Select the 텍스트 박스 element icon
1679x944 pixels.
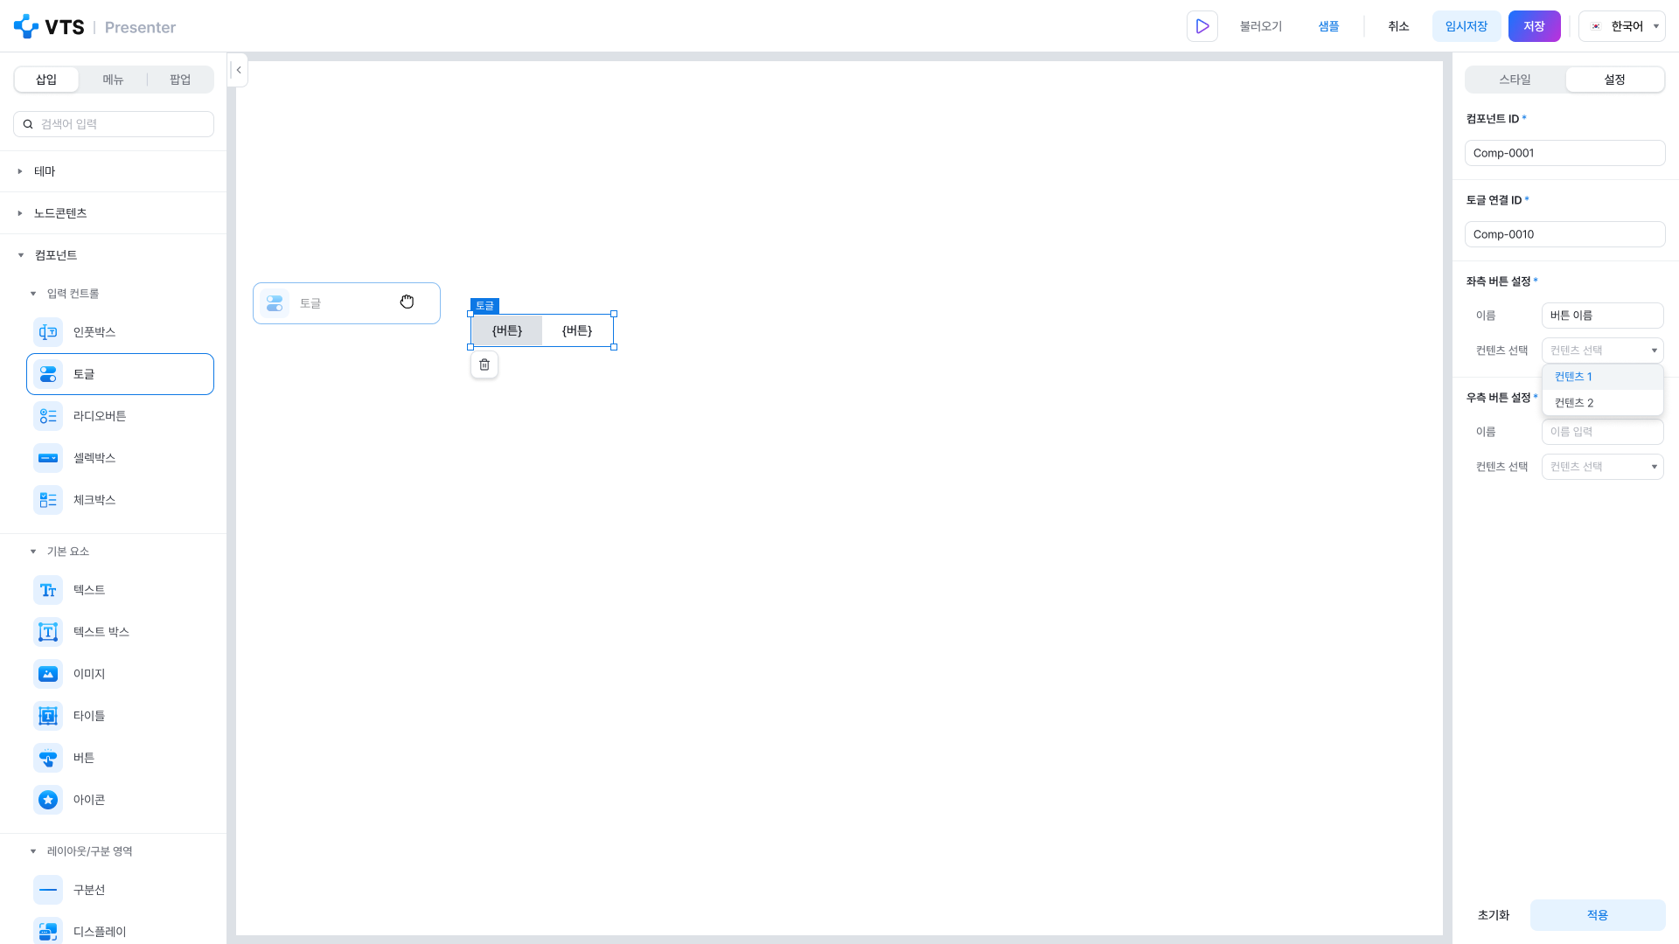point(48,632)
